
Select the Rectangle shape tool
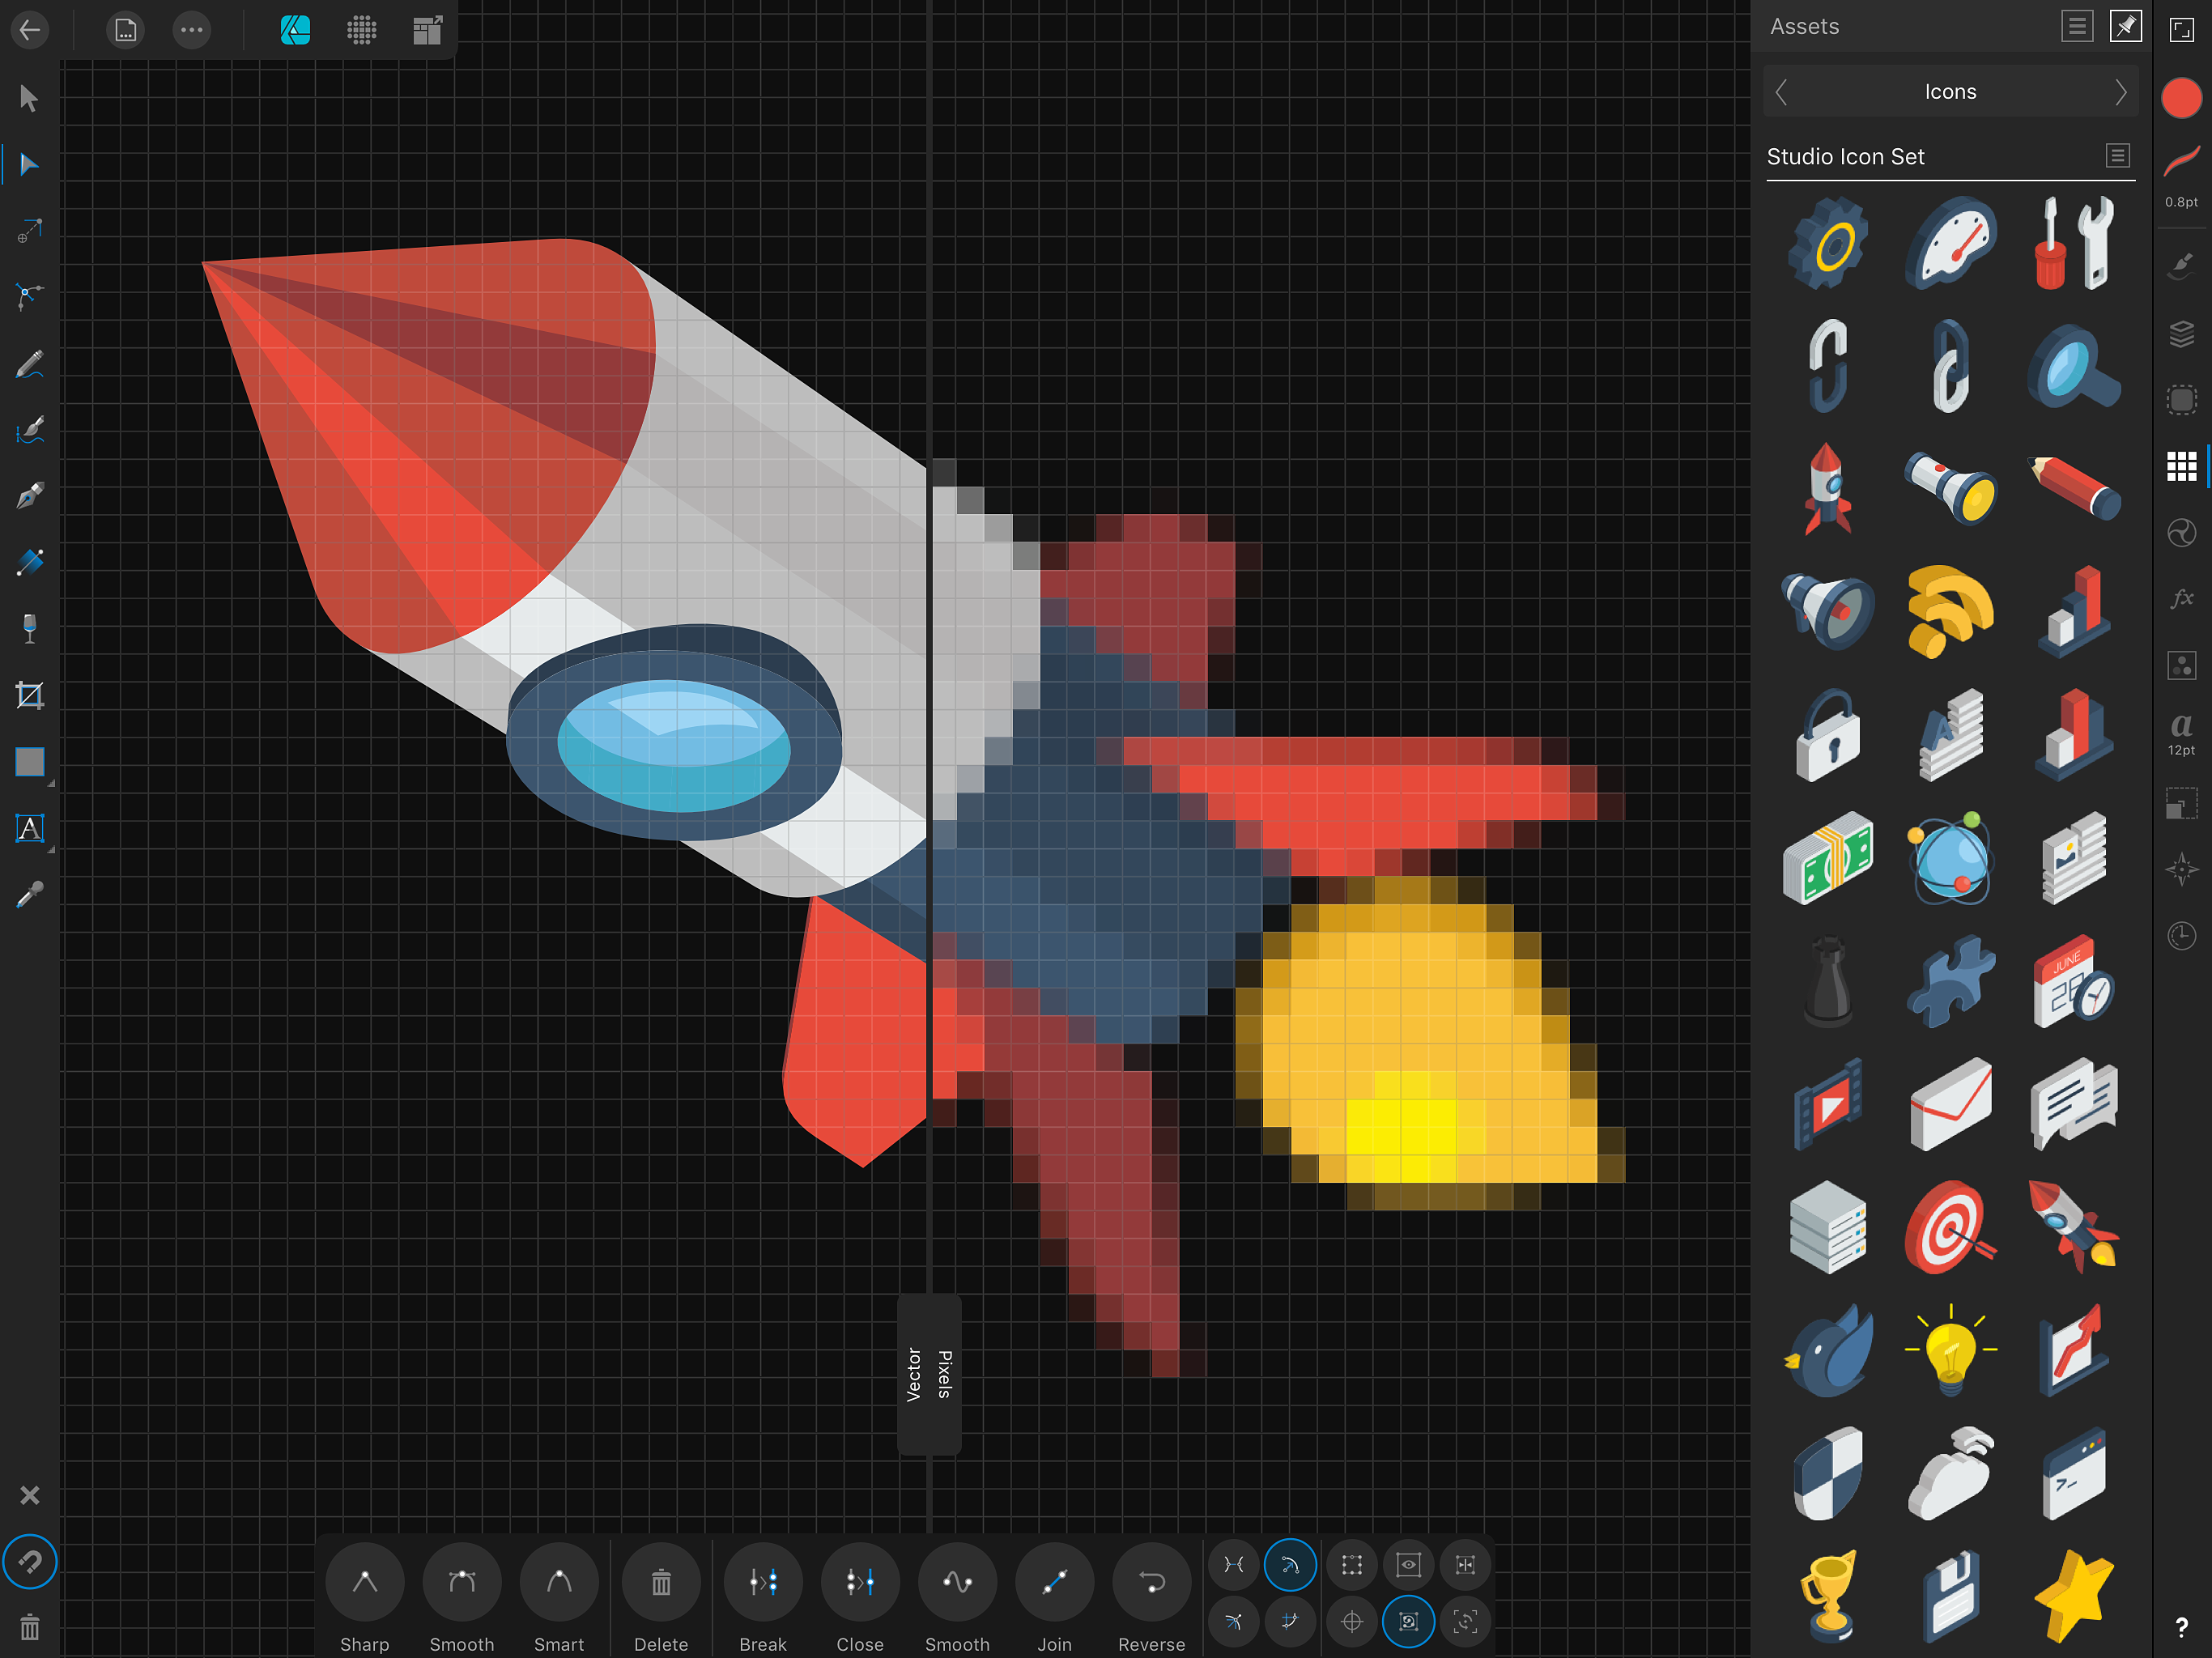click(30, 762)
